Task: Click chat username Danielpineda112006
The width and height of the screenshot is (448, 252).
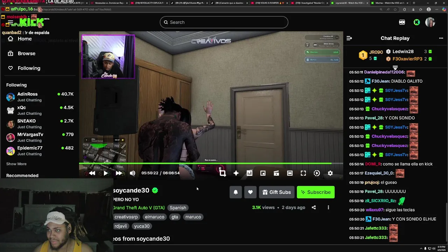Action: click(x=384, y=72)
